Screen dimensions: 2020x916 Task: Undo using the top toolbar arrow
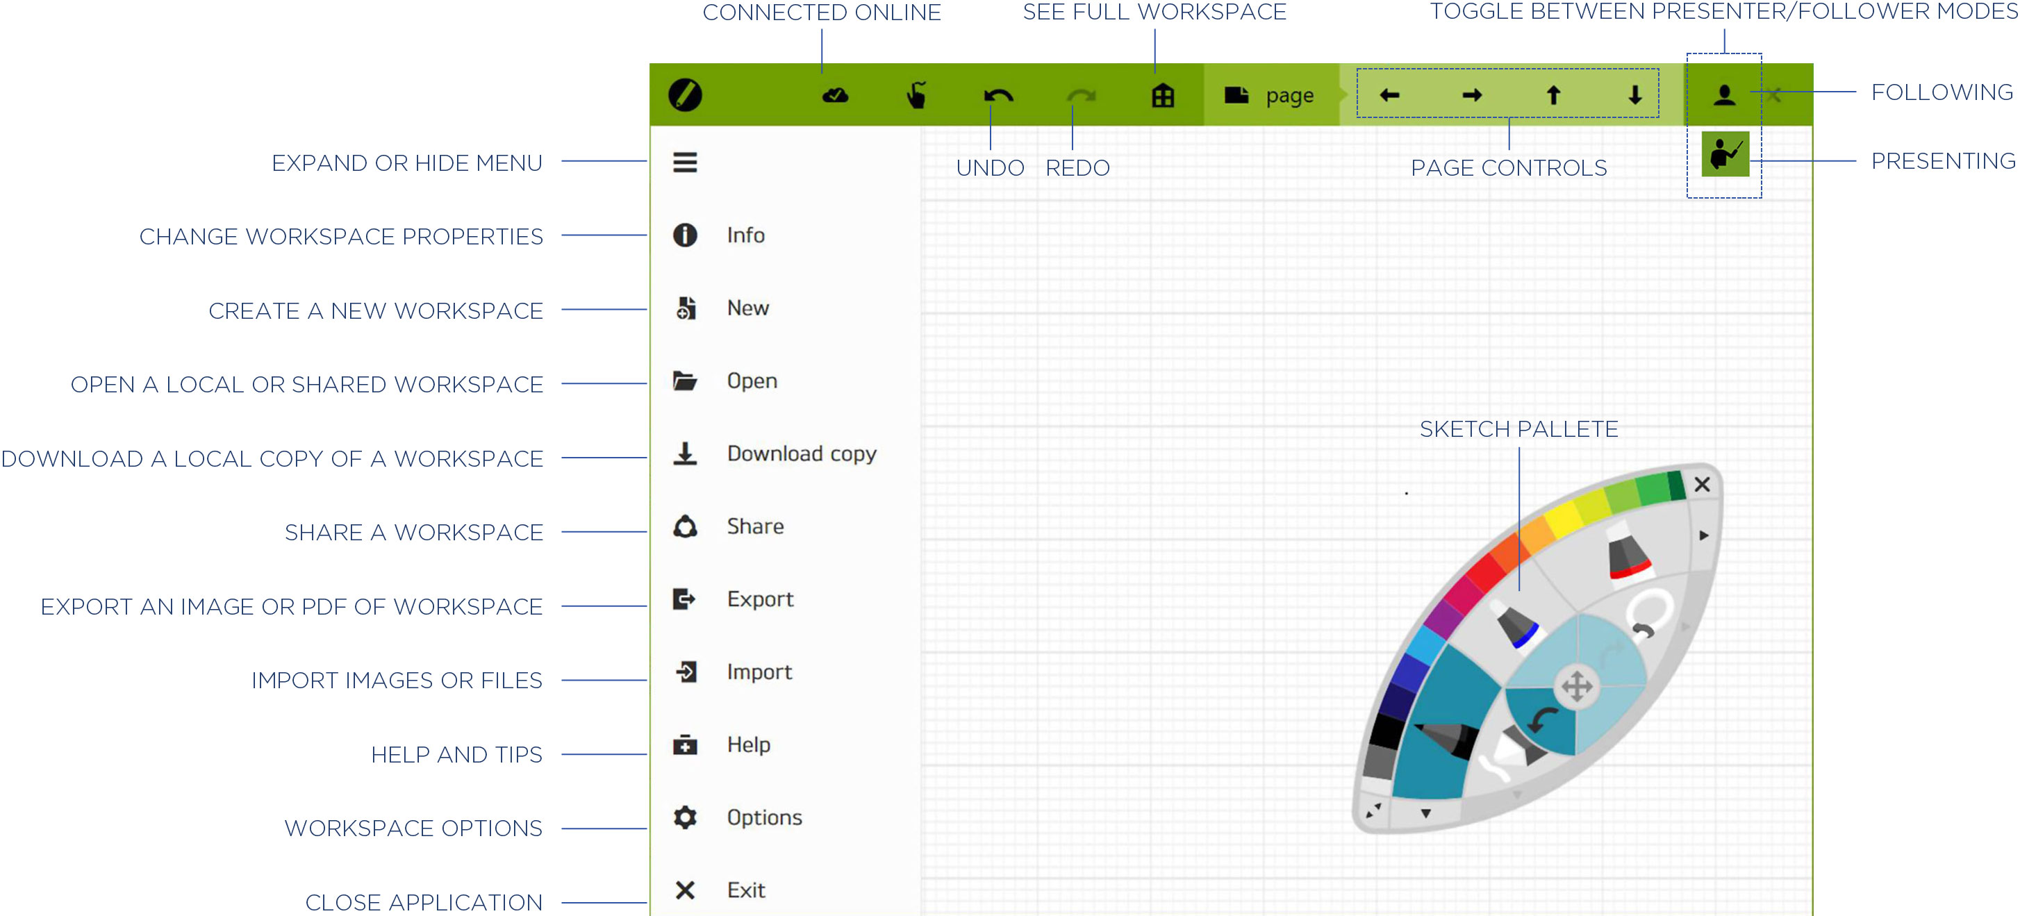pyautogui.click(x=998, y=96)
